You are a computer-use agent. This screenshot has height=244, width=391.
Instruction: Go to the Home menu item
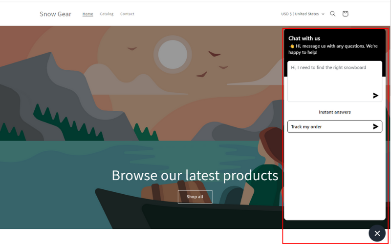tap(88, 14)
